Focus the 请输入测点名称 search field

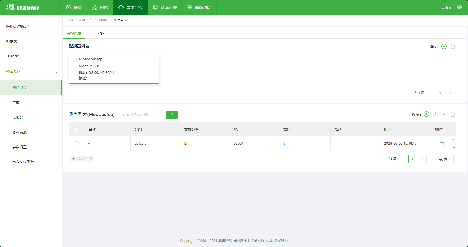coord(143,115)
